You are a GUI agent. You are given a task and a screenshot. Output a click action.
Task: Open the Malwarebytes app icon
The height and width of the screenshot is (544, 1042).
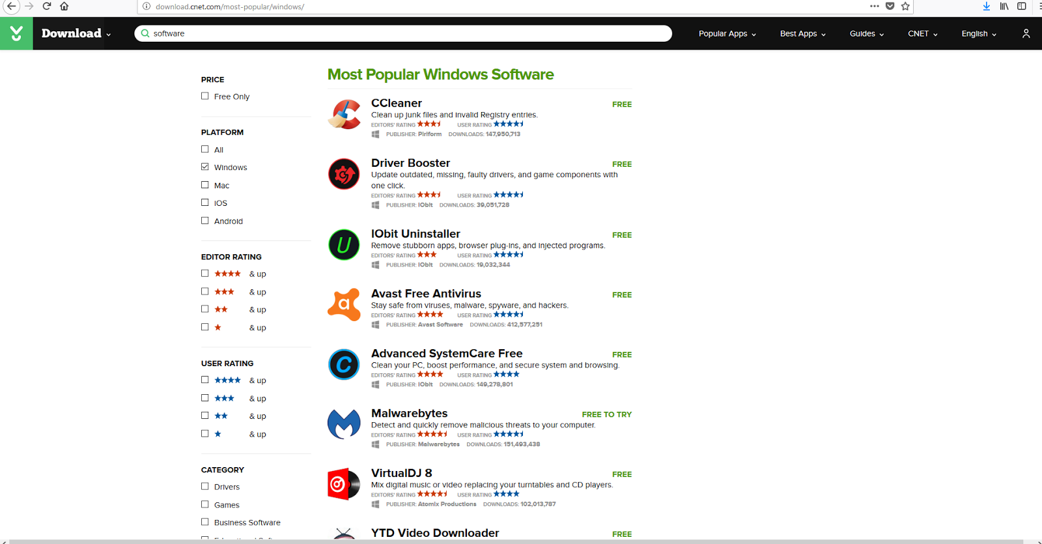click(344, 424)
